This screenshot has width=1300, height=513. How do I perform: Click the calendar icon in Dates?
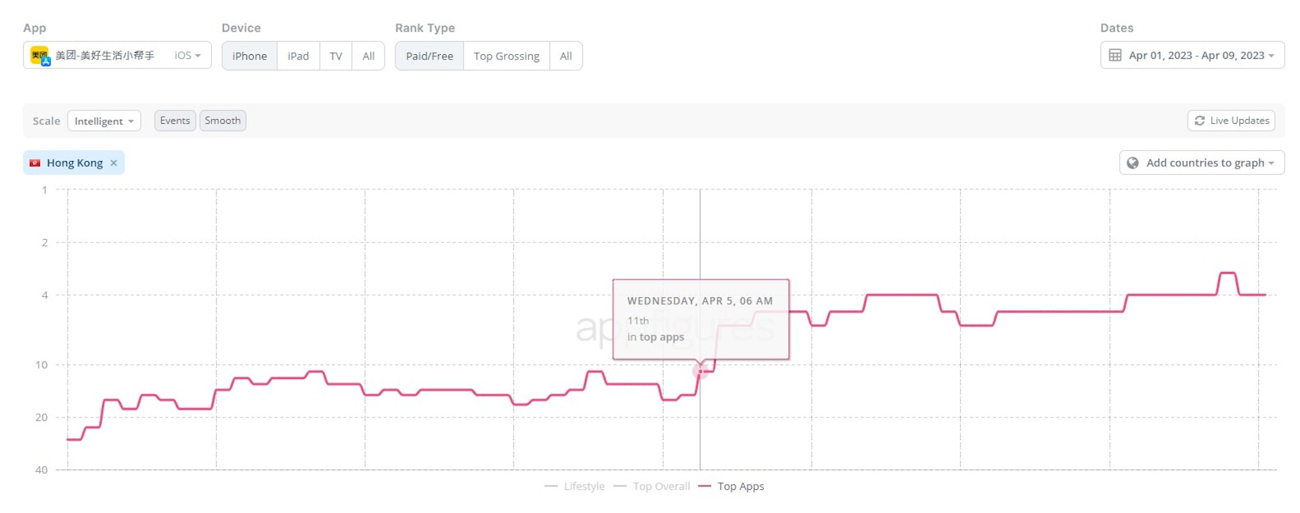click(x=1115, y=55)
